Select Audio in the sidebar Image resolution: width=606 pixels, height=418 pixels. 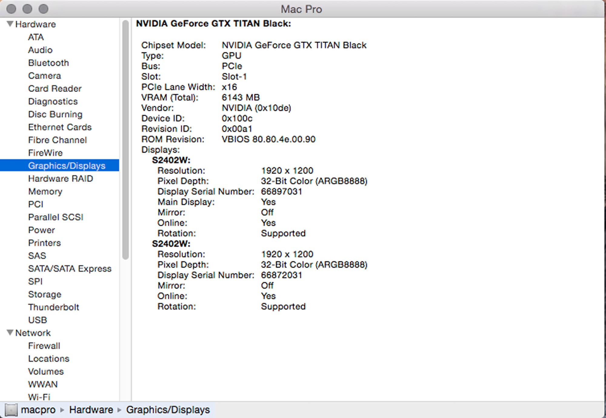tap(40, 50)
